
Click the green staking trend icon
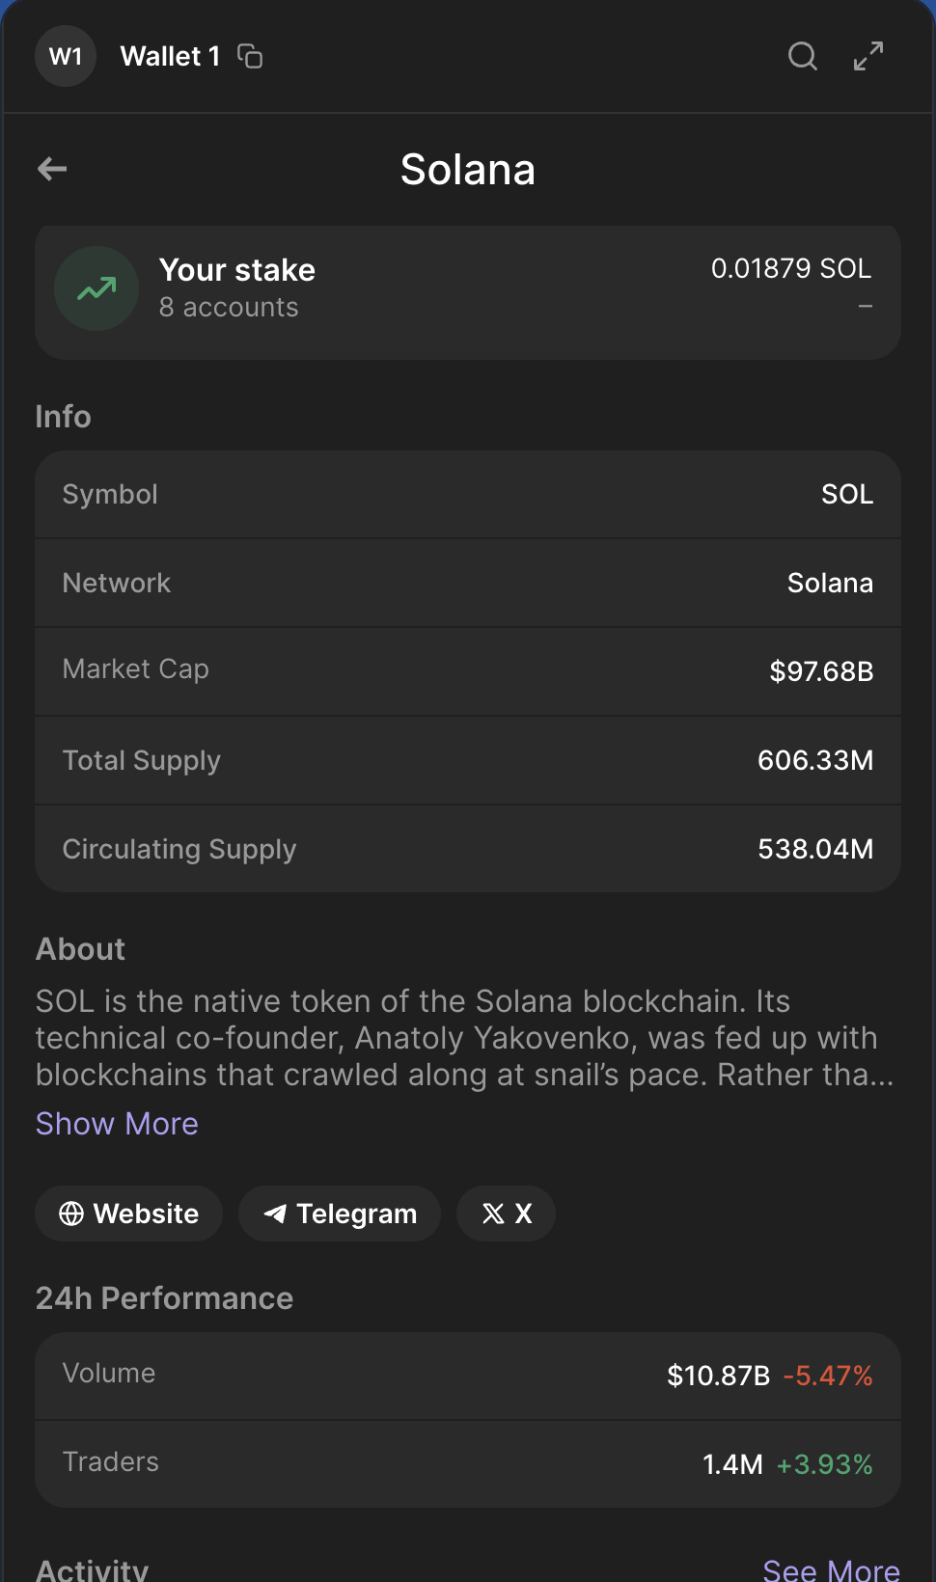(96, 288)
